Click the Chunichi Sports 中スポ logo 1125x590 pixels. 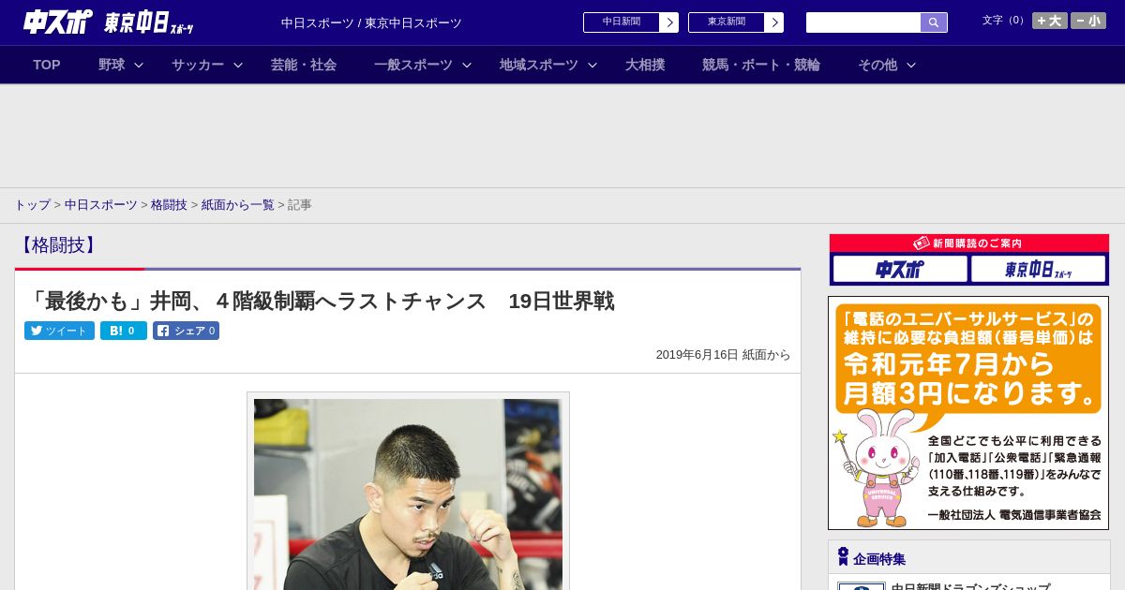click(57, 22)
